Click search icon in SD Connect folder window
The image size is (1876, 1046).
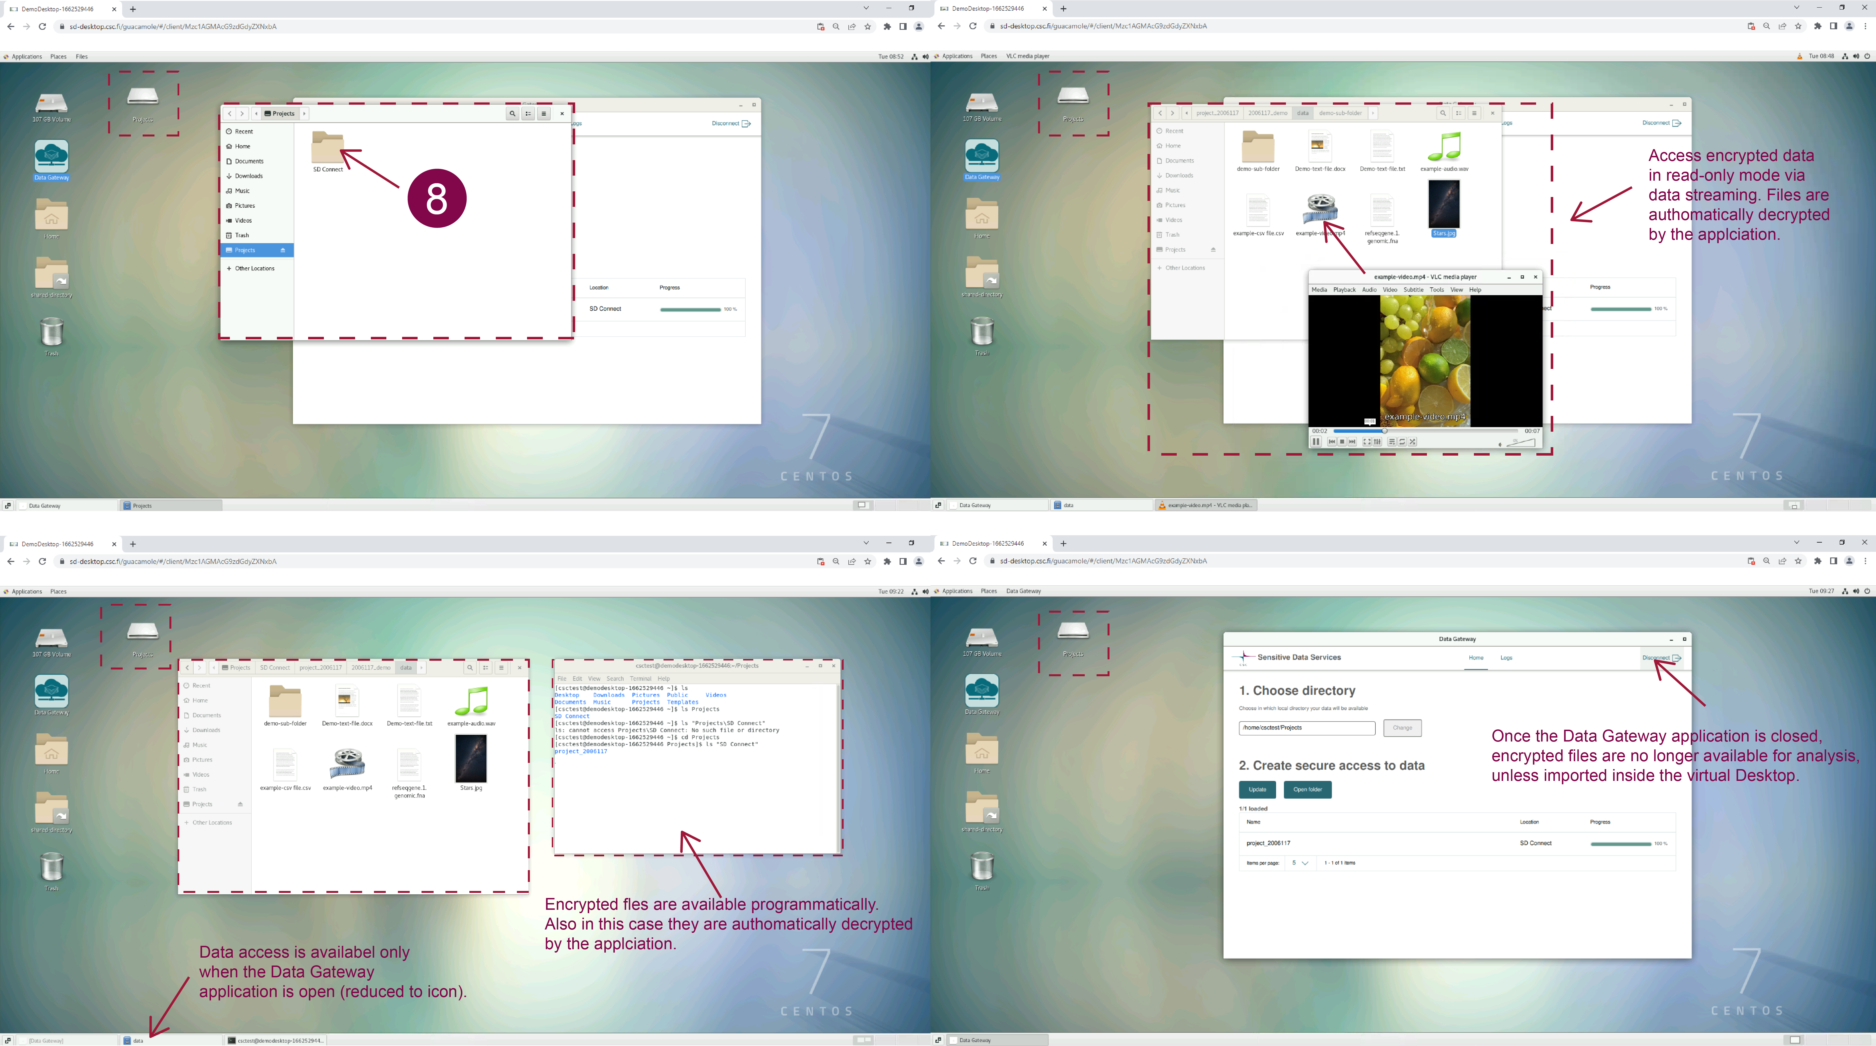[x=513, y=114]
